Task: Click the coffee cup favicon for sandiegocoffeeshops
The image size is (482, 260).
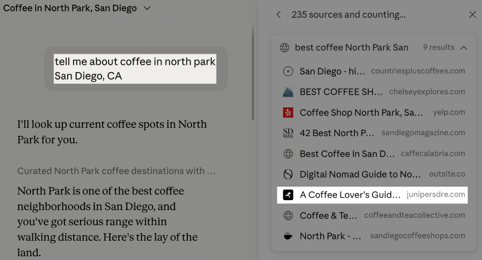Action: tap(288, 236)
